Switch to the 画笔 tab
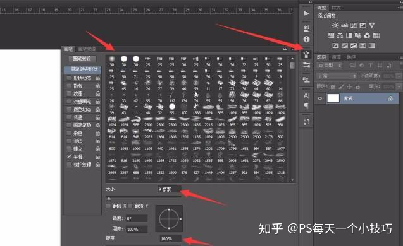The height and width of the screenshot is (246, 403). [68, 49]
